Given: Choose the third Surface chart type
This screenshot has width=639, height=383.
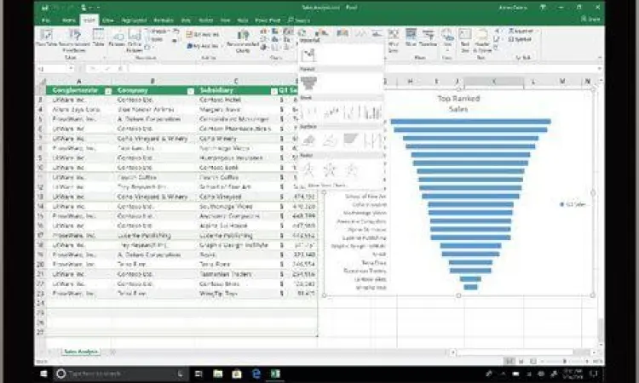Looking at the screenshot, I should click(351, 140).
